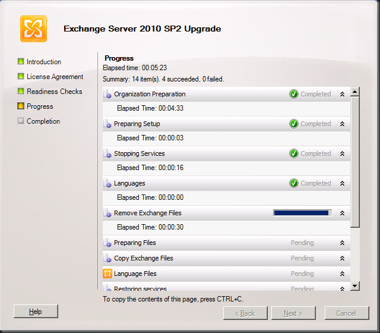
Task: Select the Introduction step label
Action: click(x=44, y=62)
